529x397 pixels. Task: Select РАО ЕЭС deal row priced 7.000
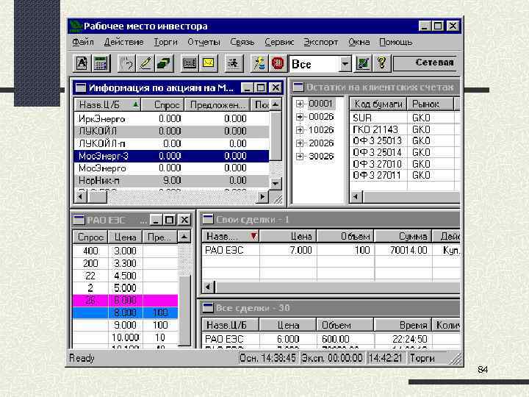[x=331, y=250]
